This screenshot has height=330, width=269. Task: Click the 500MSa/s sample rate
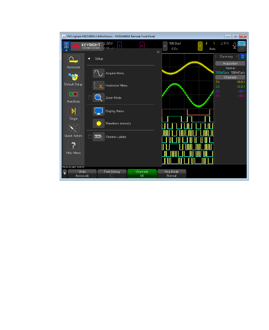point(238,73)
